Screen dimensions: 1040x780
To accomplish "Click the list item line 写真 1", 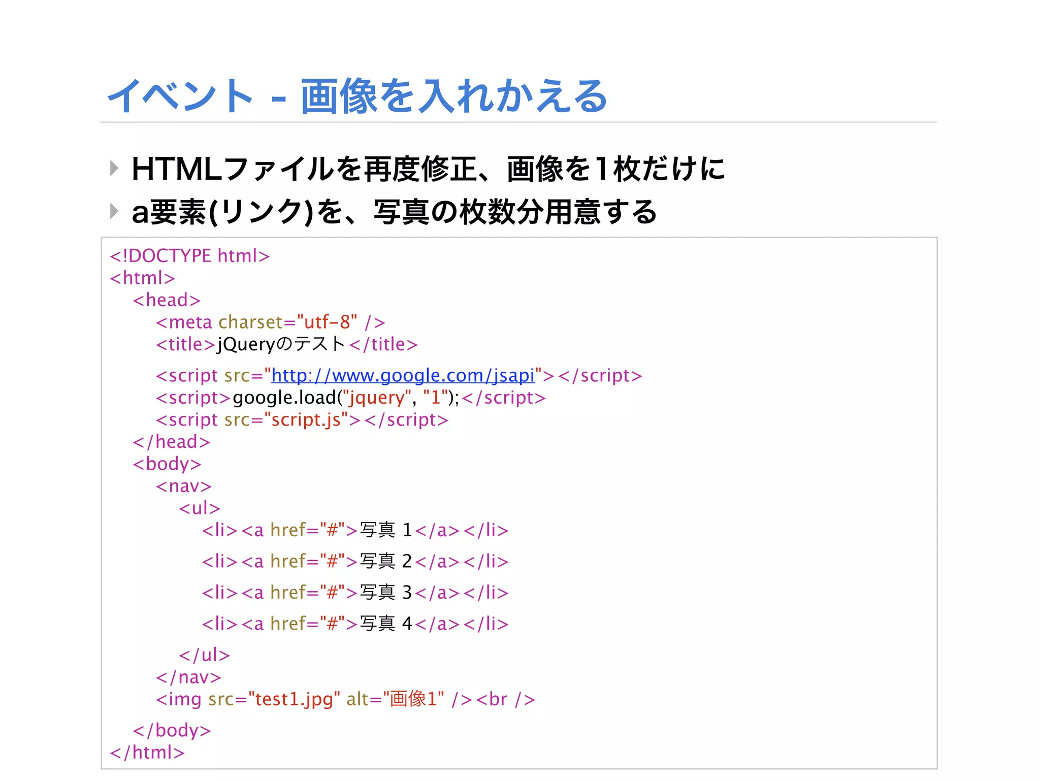I will tap(355, 531).
